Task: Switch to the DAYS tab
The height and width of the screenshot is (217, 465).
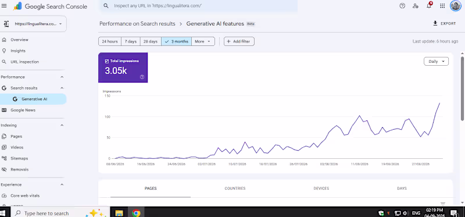Action: click(x=402, y=188)
